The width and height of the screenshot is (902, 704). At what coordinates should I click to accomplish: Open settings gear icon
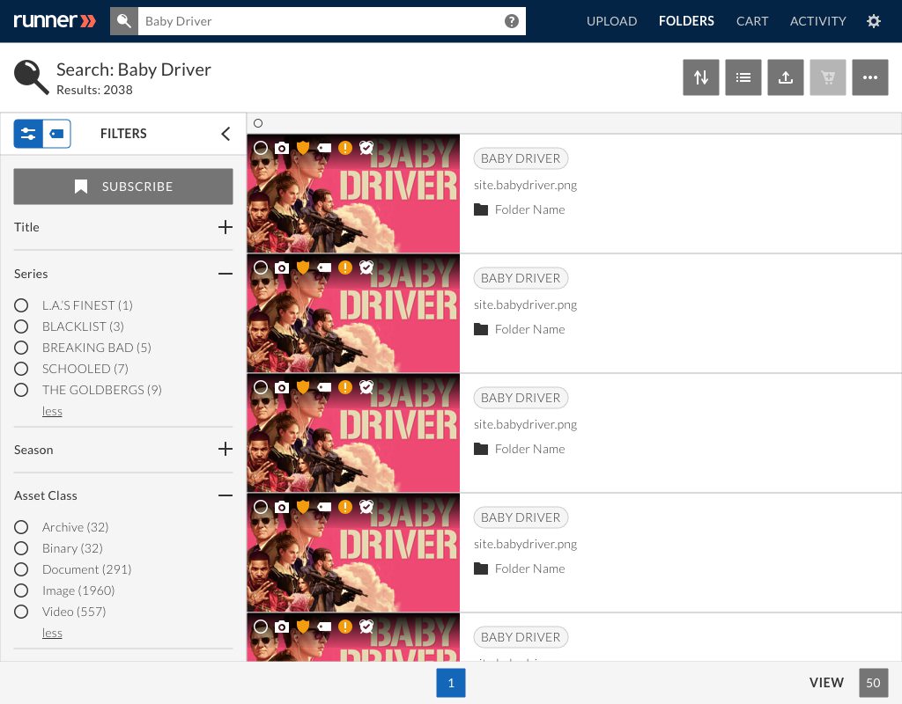(x=873, y=21)
